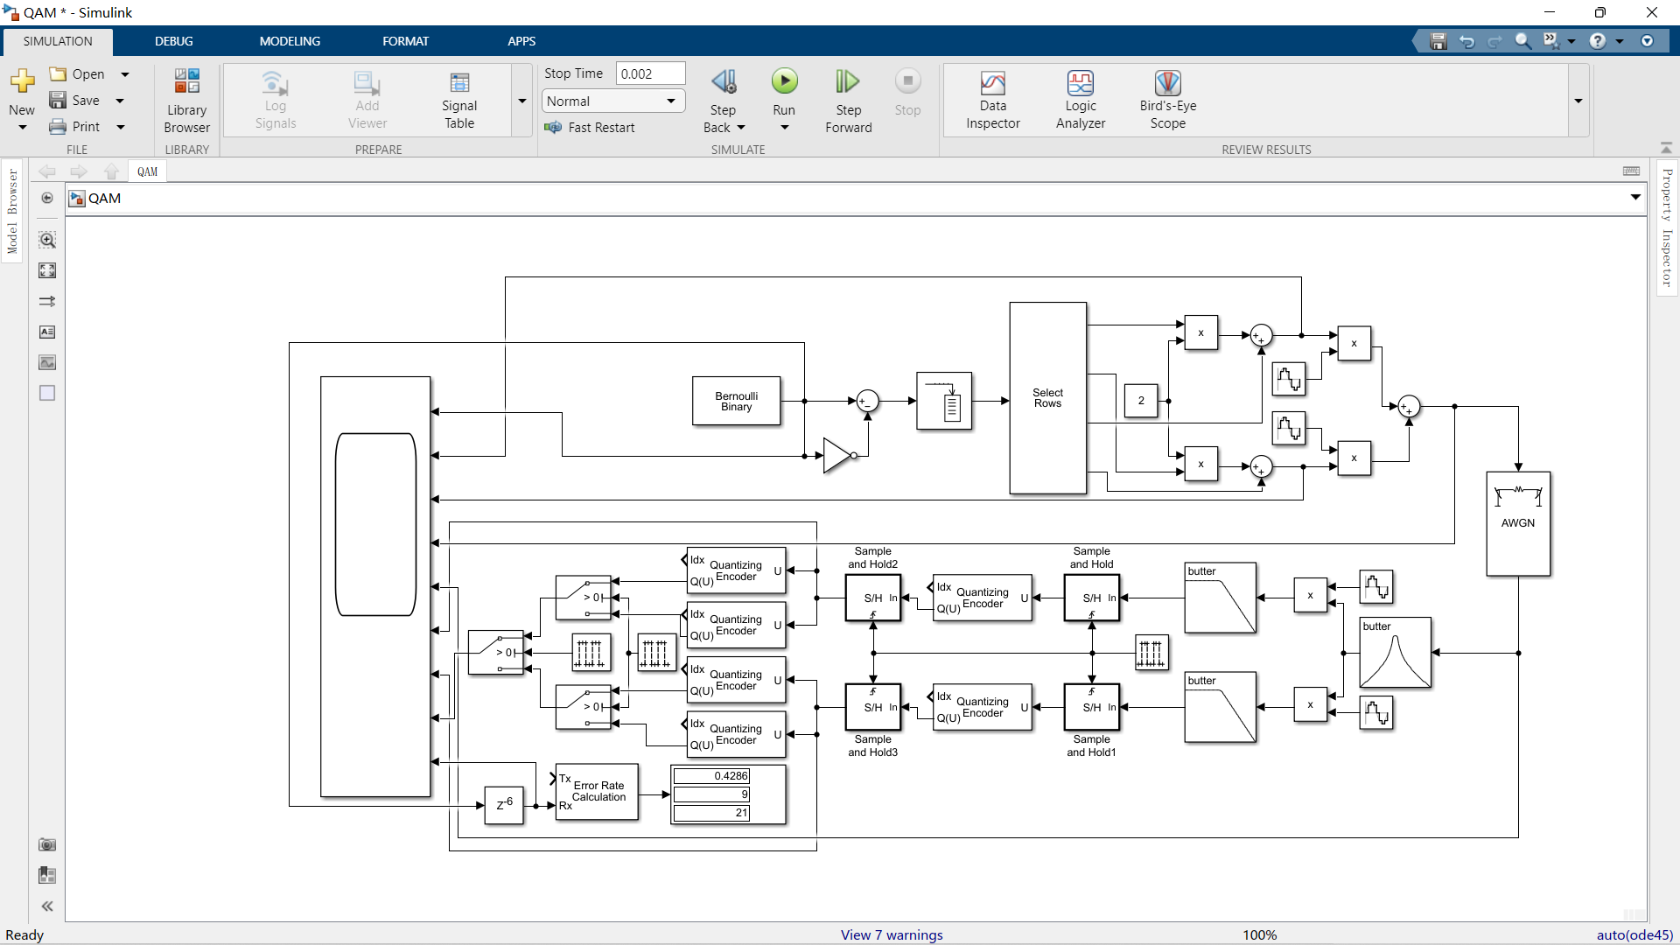Toggle the Hide/Show Explorer Bar button
Image resolution: width=1680 pixels, height=945 pixels.
(x=47, y=199)
